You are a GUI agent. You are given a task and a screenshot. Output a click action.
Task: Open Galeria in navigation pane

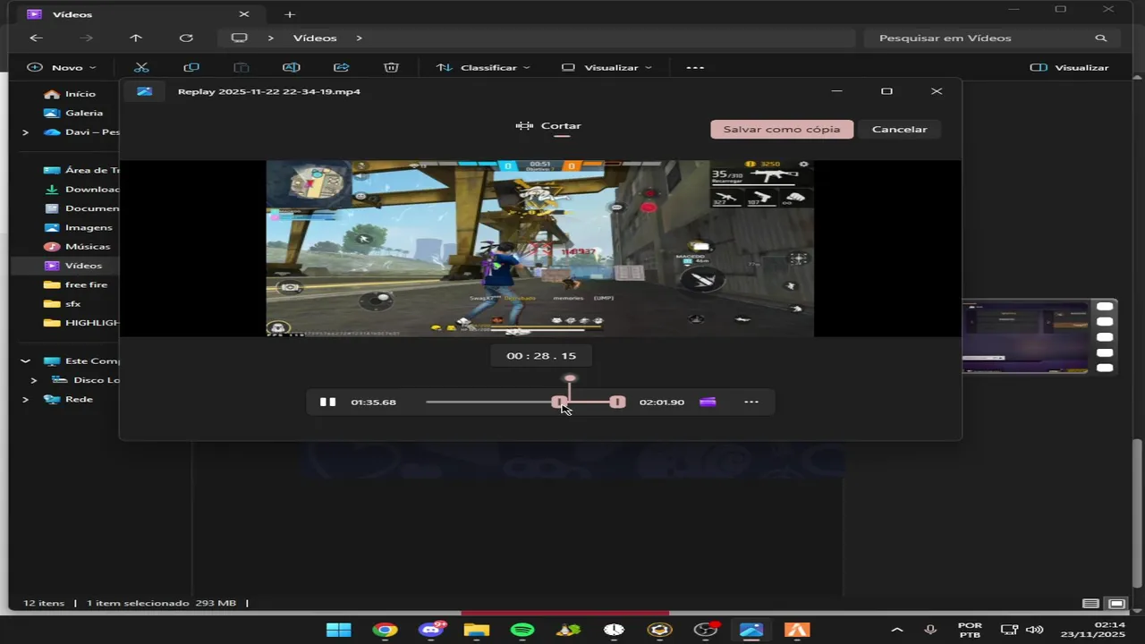(x=73, y=113)
